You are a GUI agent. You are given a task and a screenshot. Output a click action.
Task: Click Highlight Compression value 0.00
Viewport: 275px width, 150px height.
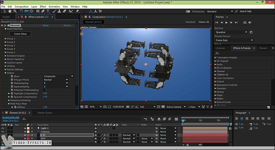tap(45, 93)
